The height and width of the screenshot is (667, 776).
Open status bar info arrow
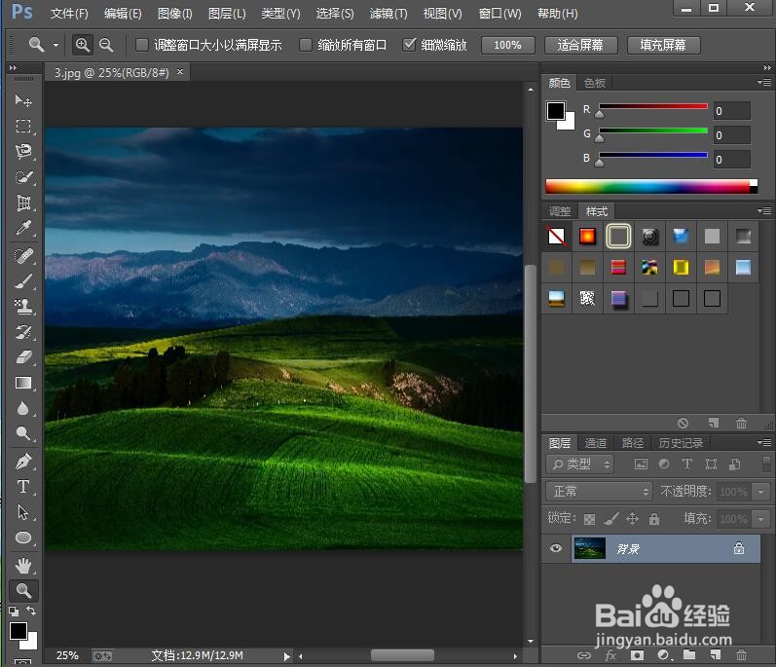286,656
